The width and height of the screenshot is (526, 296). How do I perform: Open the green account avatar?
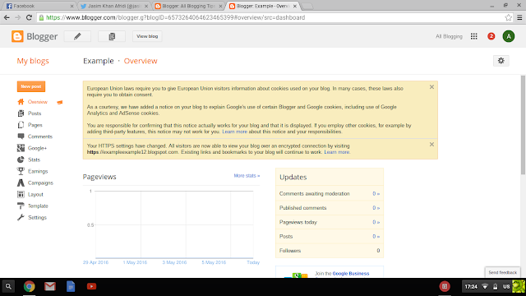(x=509, y=36)
